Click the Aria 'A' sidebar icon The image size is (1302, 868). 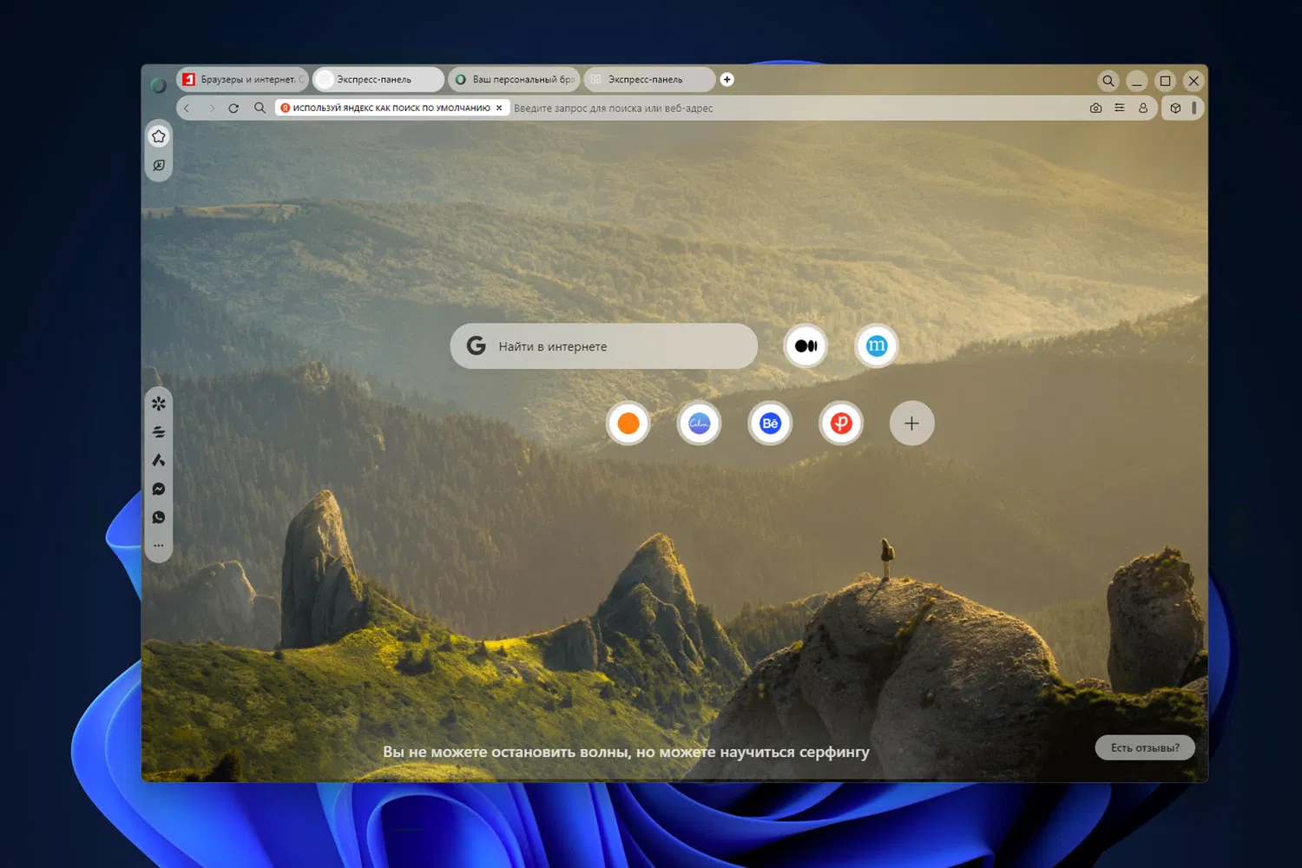click(159, 460)
